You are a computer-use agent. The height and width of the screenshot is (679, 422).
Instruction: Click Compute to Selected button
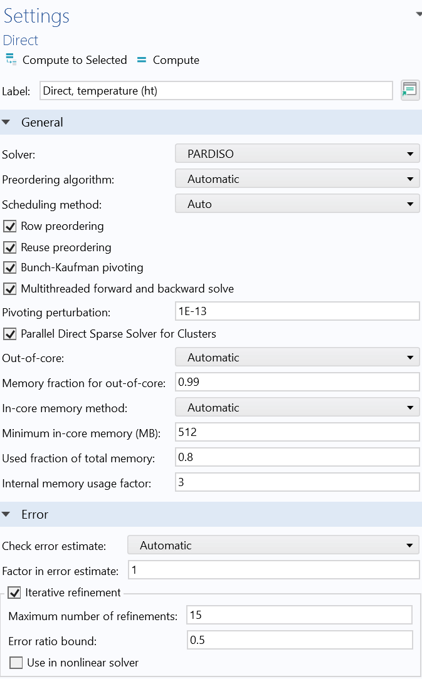(x=74, y=60)
